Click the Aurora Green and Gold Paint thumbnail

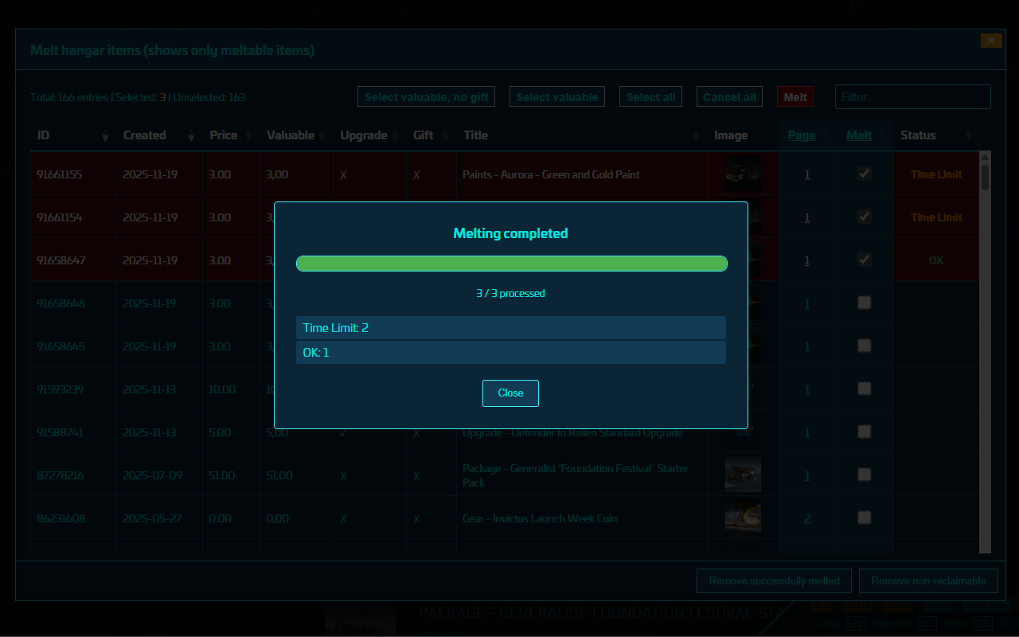743,174
